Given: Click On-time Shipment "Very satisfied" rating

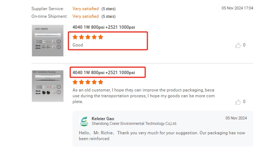Looking at the screenshot, I should (x=86, y=16).
